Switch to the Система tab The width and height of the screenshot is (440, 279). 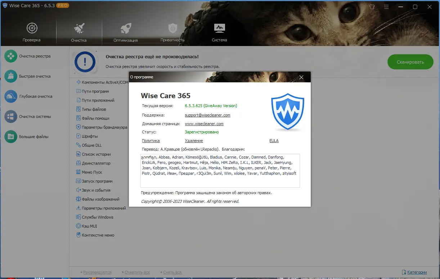pos(219,31)
